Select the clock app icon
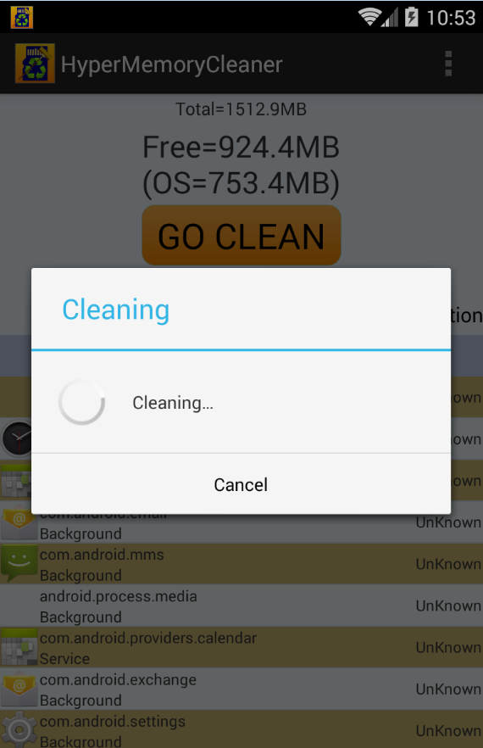The width and height of the screenshot is (483, 748). coord(17,438)
